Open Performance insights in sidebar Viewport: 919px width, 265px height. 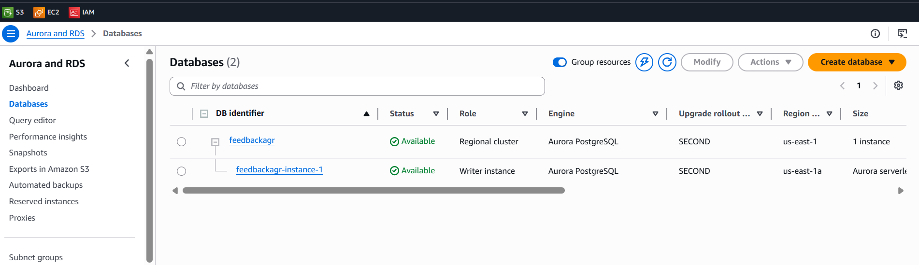pos(48,137)
